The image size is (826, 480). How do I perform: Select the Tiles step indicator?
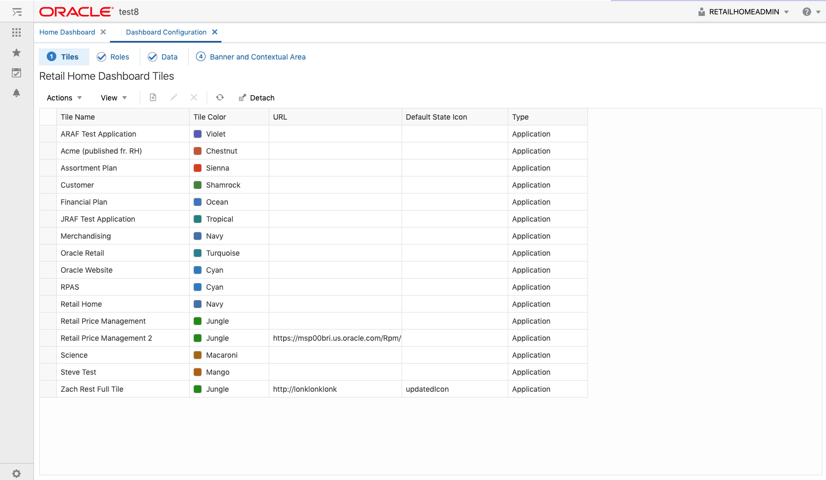(x=64, y=57)
